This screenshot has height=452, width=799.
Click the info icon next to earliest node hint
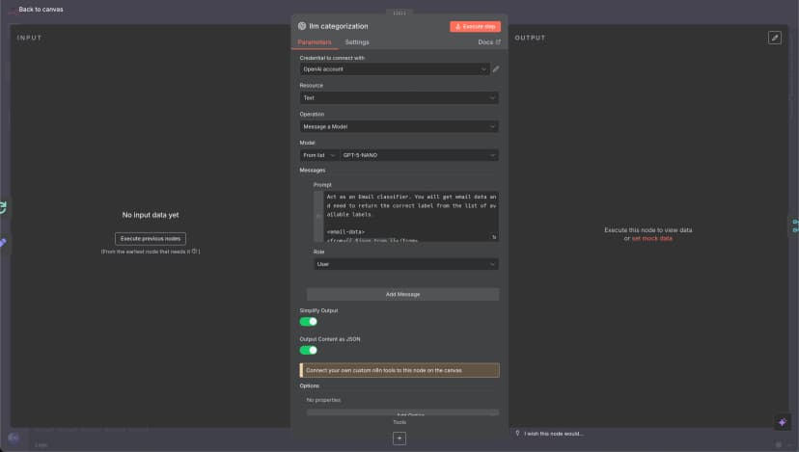[194, 251]
